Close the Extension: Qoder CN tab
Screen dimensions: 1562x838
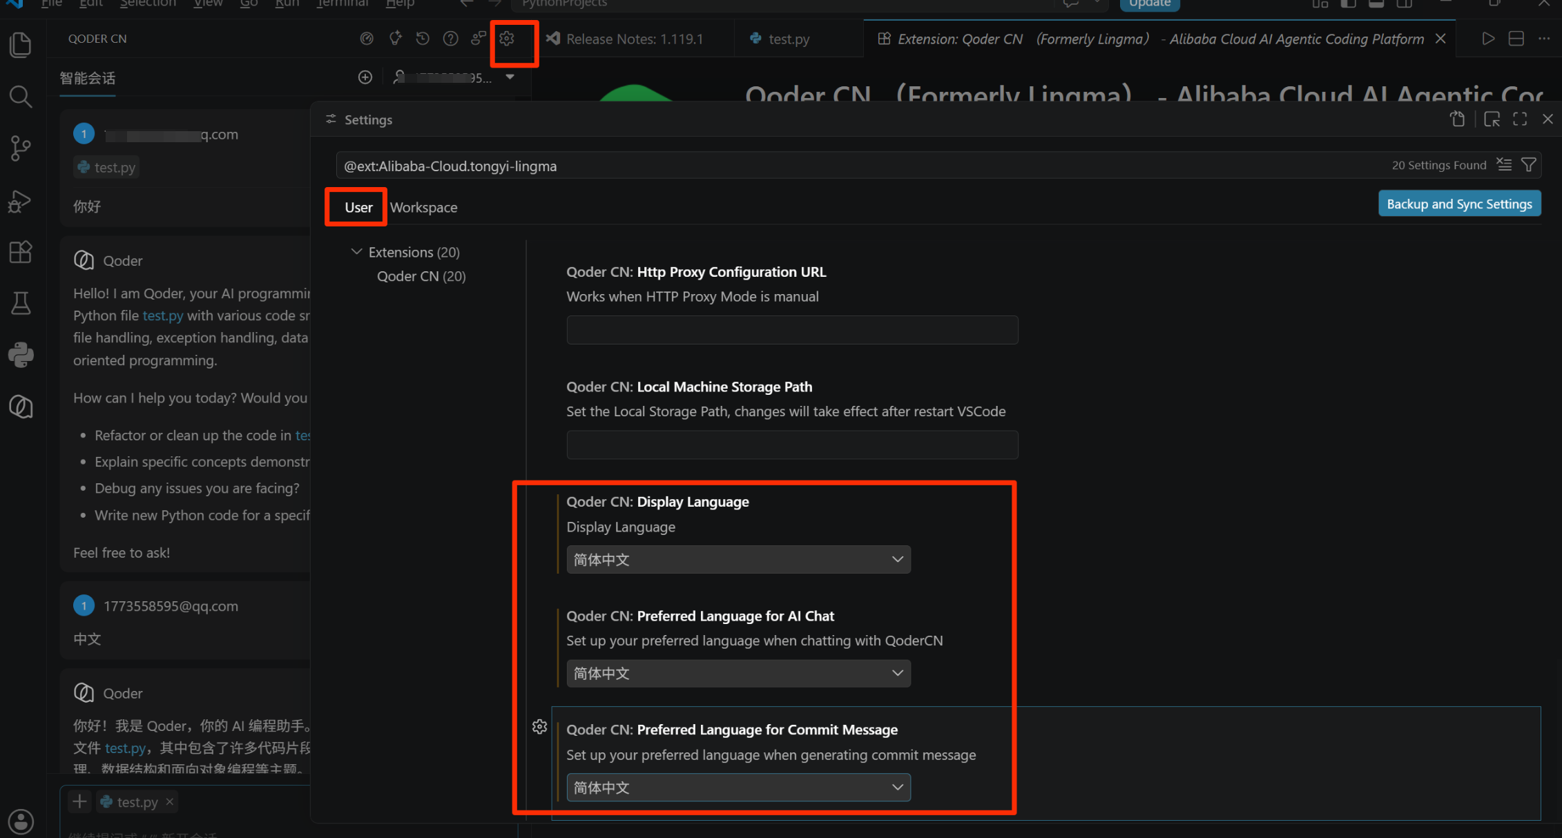point(1440,39)
